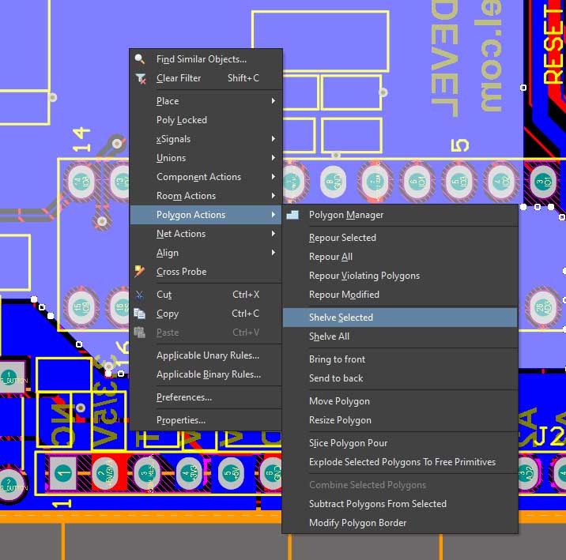Click the Cut scissors icon
Image resolution: width=566 pixels, height=560 pixels.
point(140,295)
